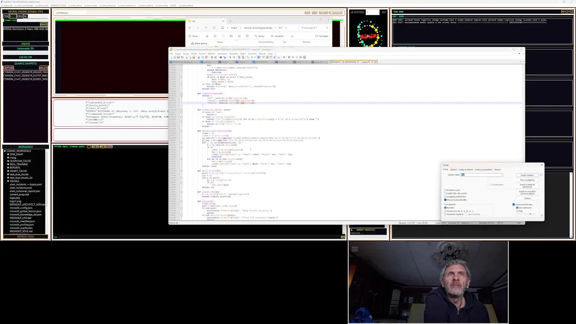Click Paste icon in Notepad++ toolbar
This screenshot has height=324, width=576.
207,57
